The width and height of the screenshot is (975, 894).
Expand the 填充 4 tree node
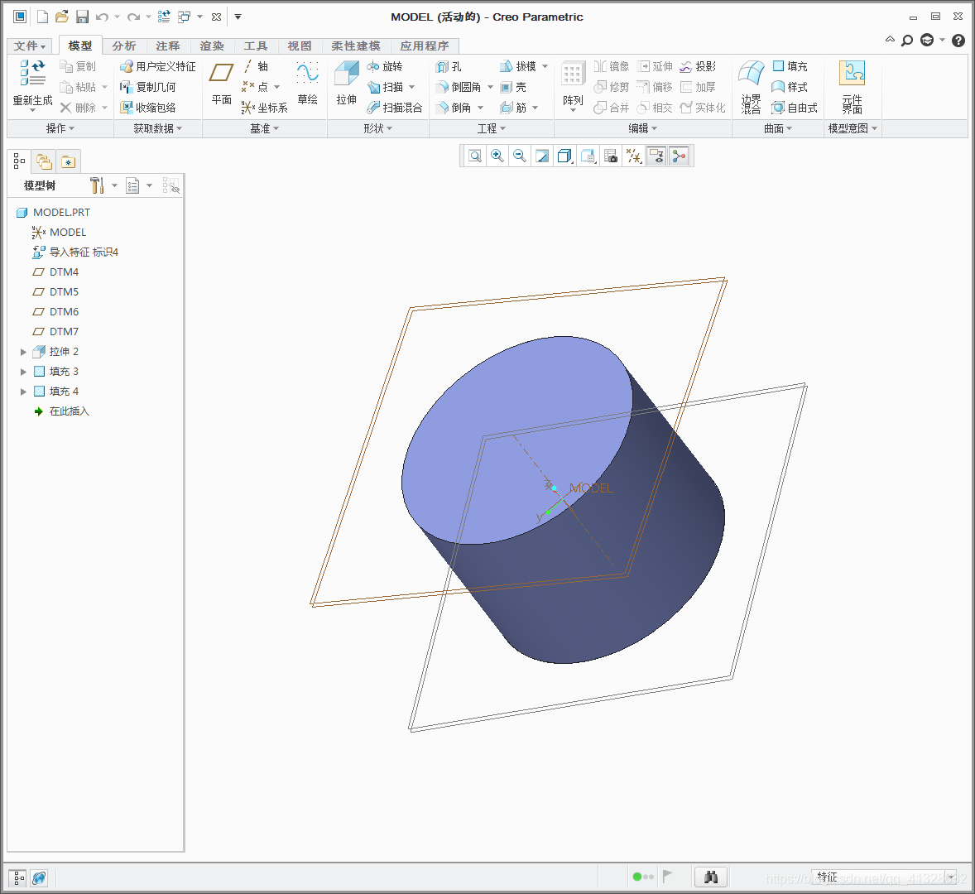pos(23,392)
